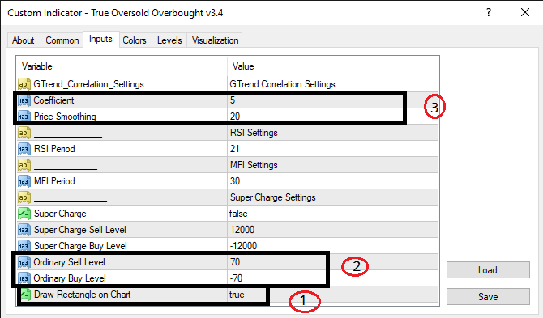Select the Super Charge variable name
The image size is (543, 318).
[x=60, y=214]
